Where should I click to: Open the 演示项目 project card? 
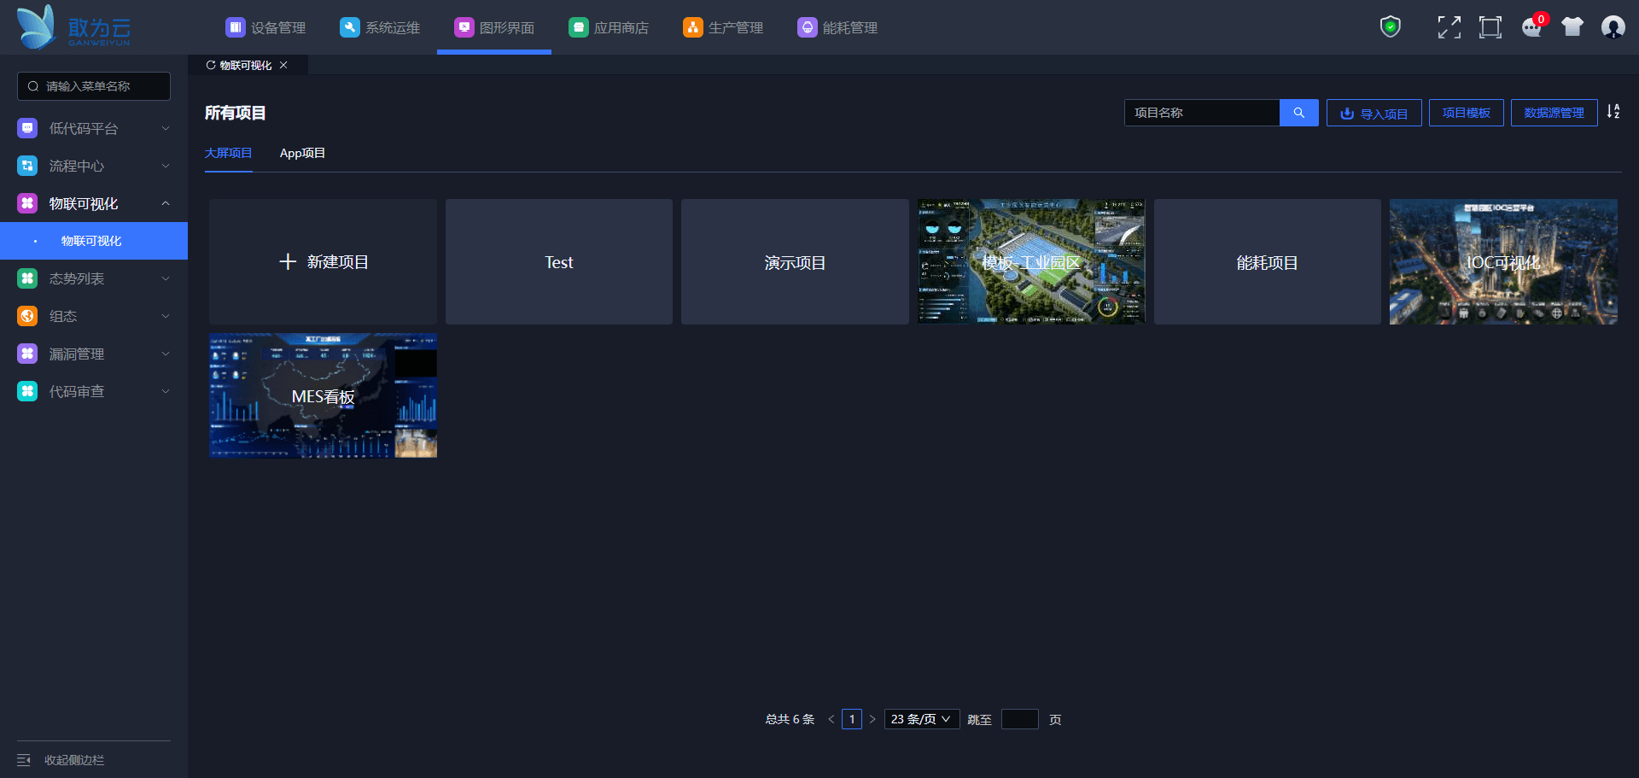(795, 262)
